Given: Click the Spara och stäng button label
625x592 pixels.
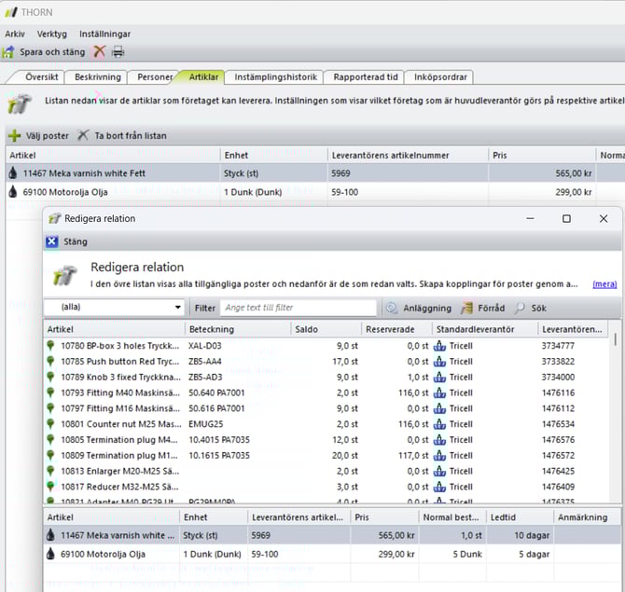Looking at the screenshot, I should coord(52,52).
